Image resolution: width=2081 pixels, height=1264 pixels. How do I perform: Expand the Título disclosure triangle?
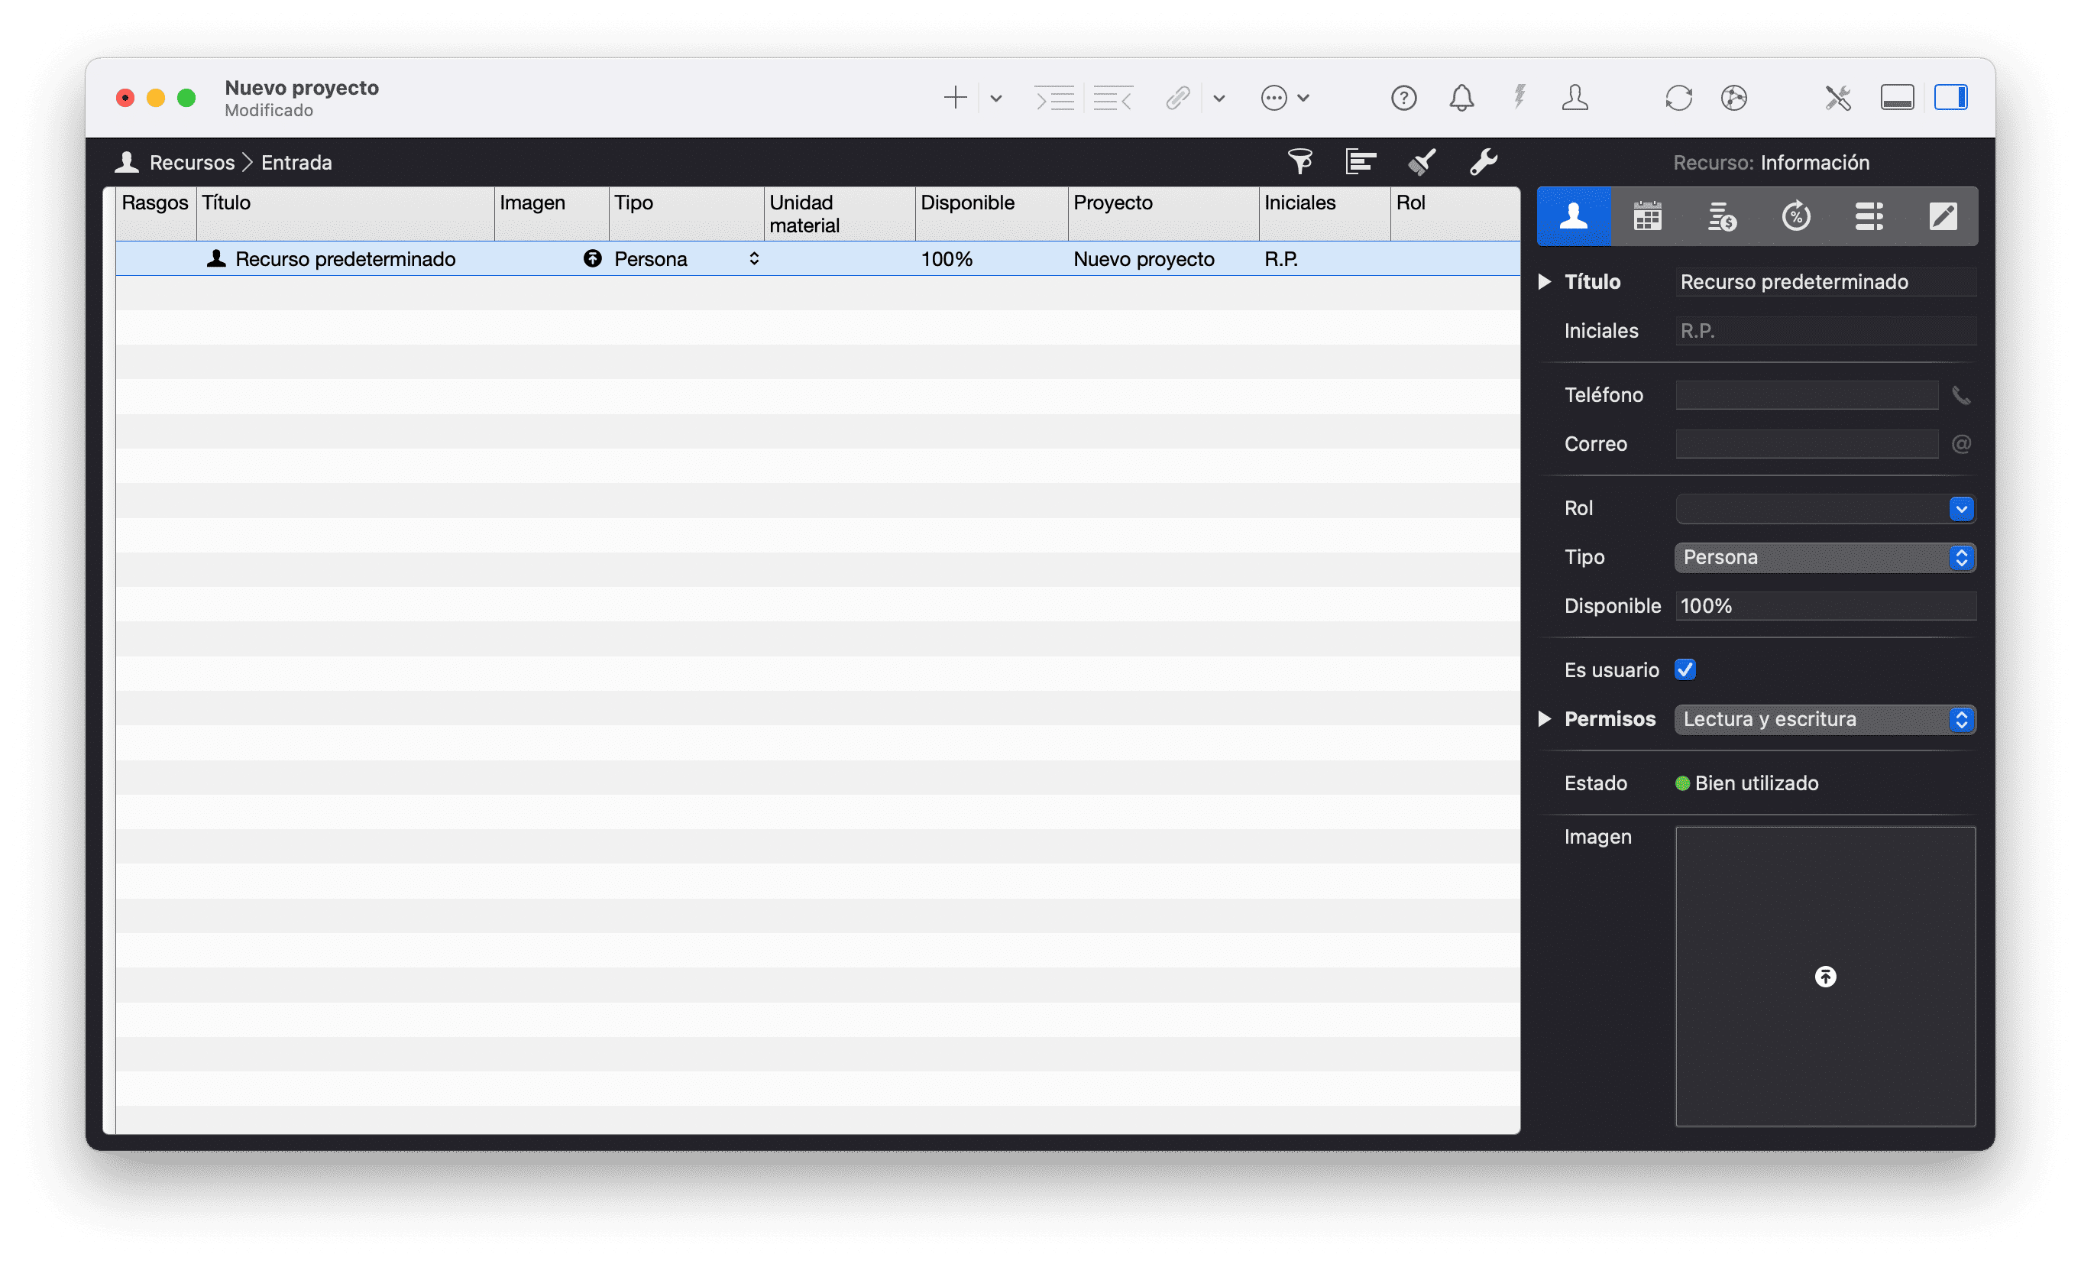(1544, 281)
